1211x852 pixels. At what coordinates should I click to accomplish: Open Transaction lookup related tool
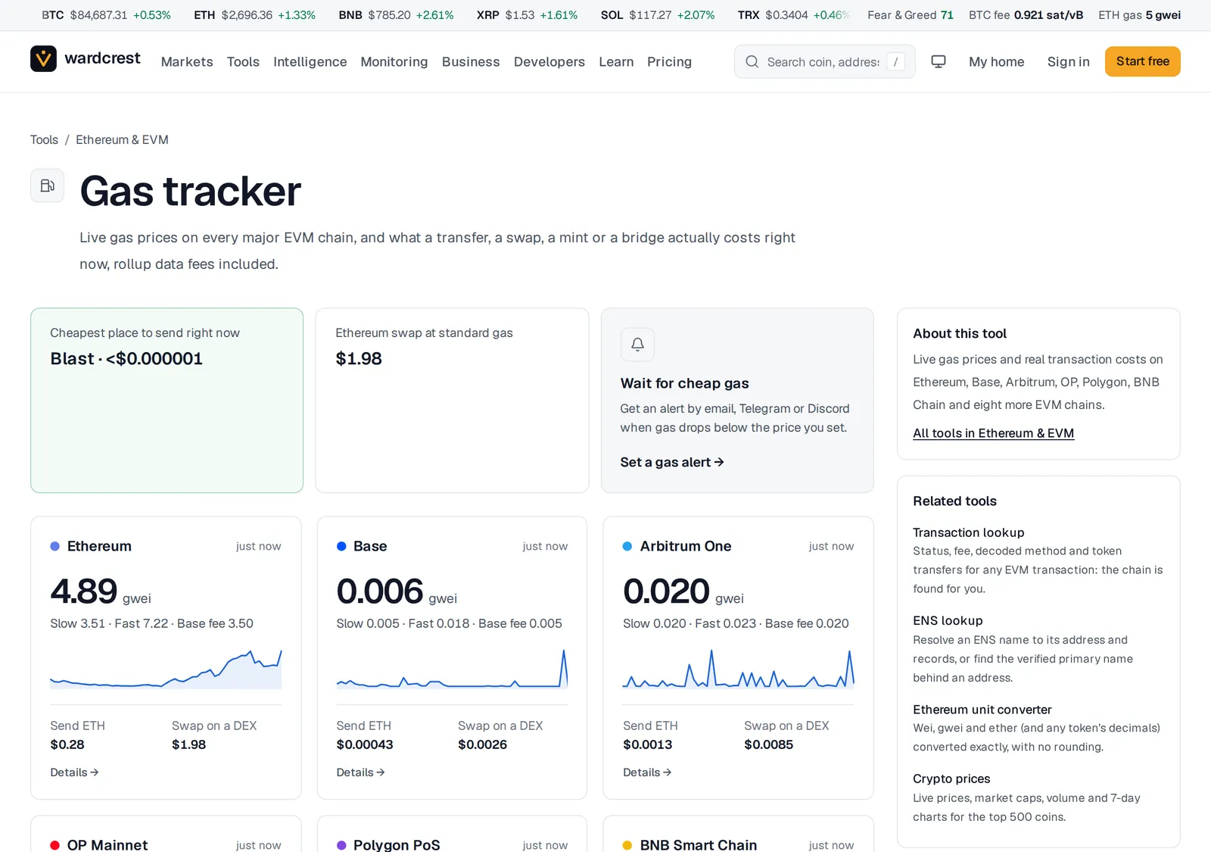[969, 532]
